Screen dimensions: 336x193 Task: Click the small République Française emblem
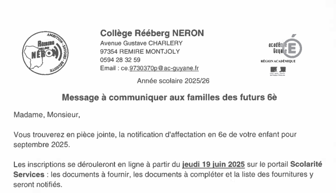click(x=278, y=71)
